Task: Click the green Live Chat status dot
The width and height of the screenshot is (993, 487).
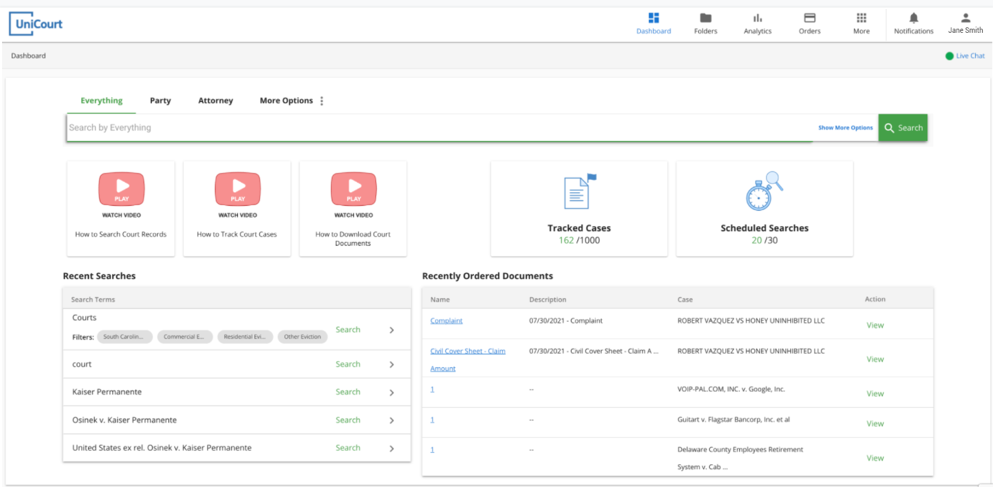Action: coord(949,56)
